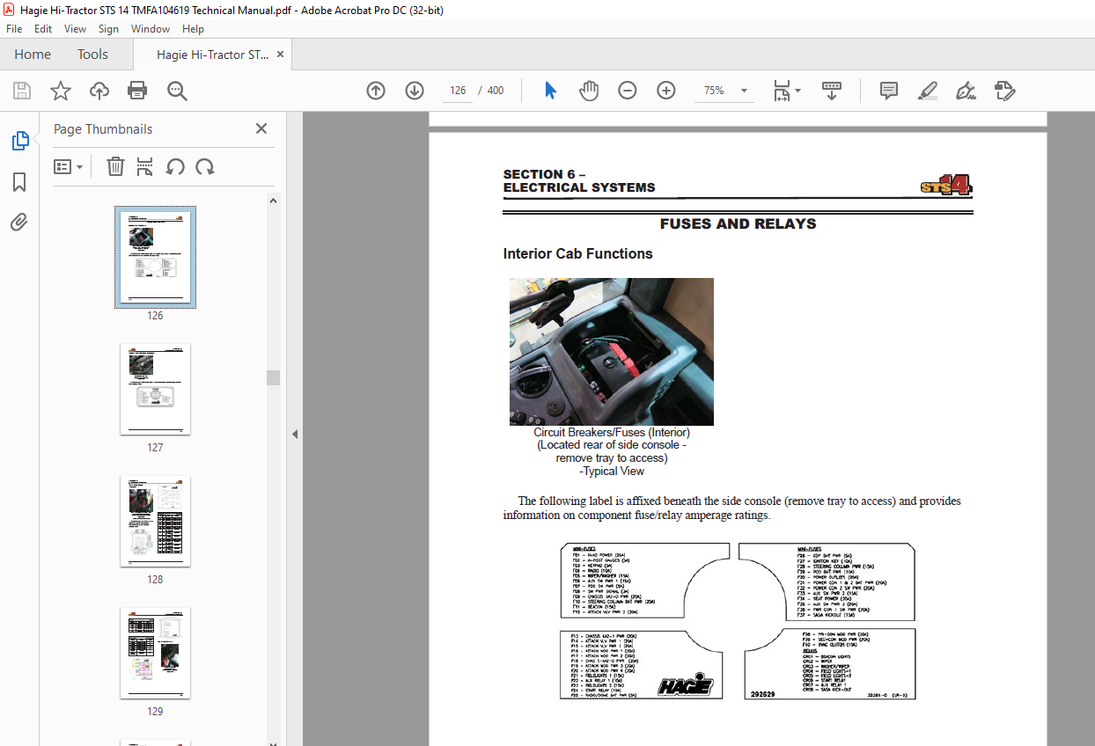Screen dimensions: 1095x746
Task: Delete selected page trash icon
Action: [115, 166]
